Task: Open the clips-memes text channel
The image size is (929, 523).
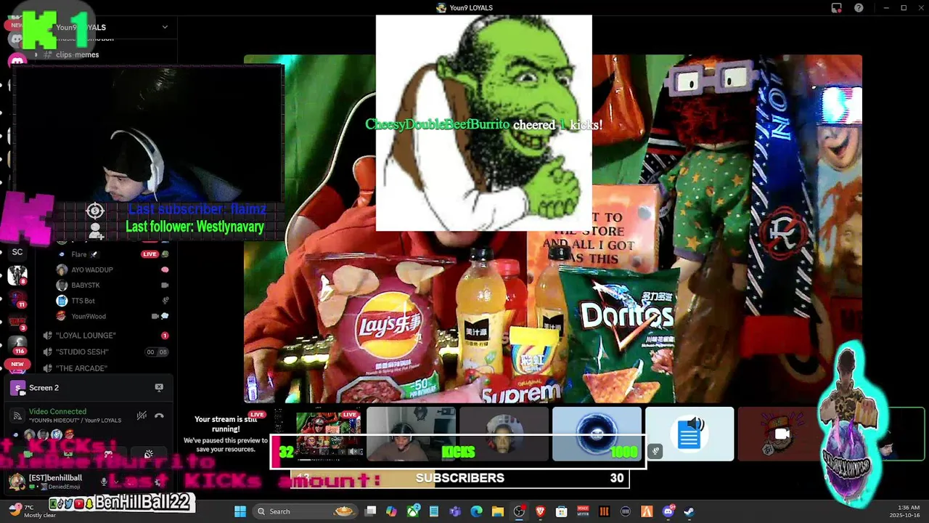Action: click(x=77, y=54)
